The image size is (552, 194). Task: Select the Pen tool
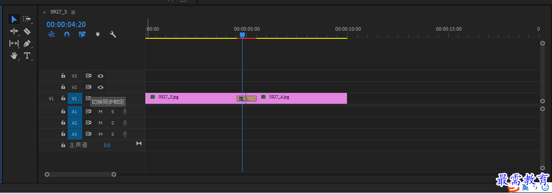click(27, 44)
